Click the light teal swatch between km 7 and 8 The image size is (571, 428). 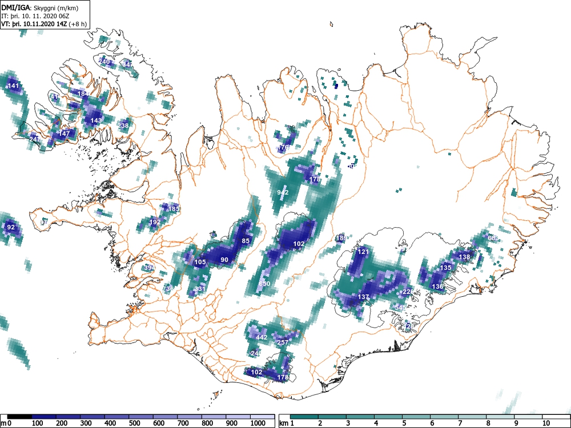[472, 417]
